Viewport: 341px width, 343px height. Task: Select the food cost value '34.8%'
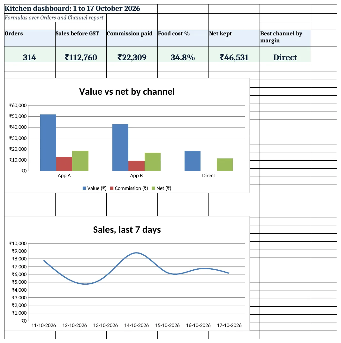pos(183,55)
